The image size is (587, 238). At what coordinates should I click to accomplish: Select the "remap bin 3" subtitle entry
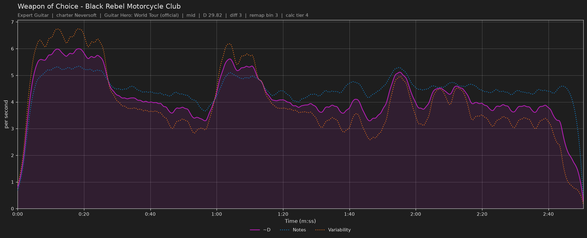point(264,15)
